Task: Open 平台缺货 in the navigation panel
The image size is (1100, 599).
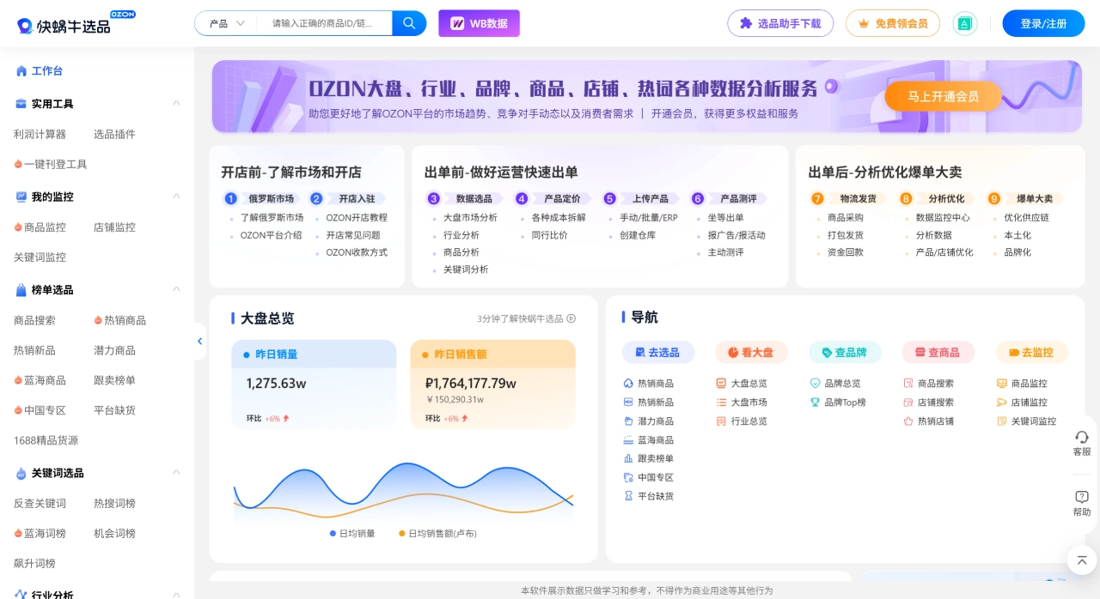Action: (649, 497)
